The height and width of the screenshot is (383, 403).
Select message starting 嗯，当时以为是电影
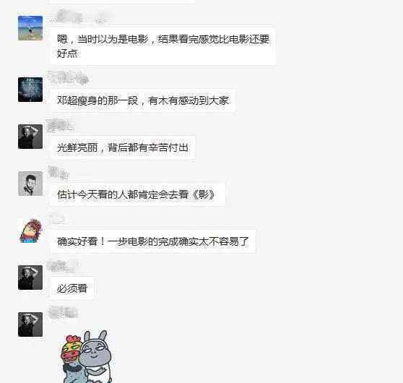[x=163, y=46]
